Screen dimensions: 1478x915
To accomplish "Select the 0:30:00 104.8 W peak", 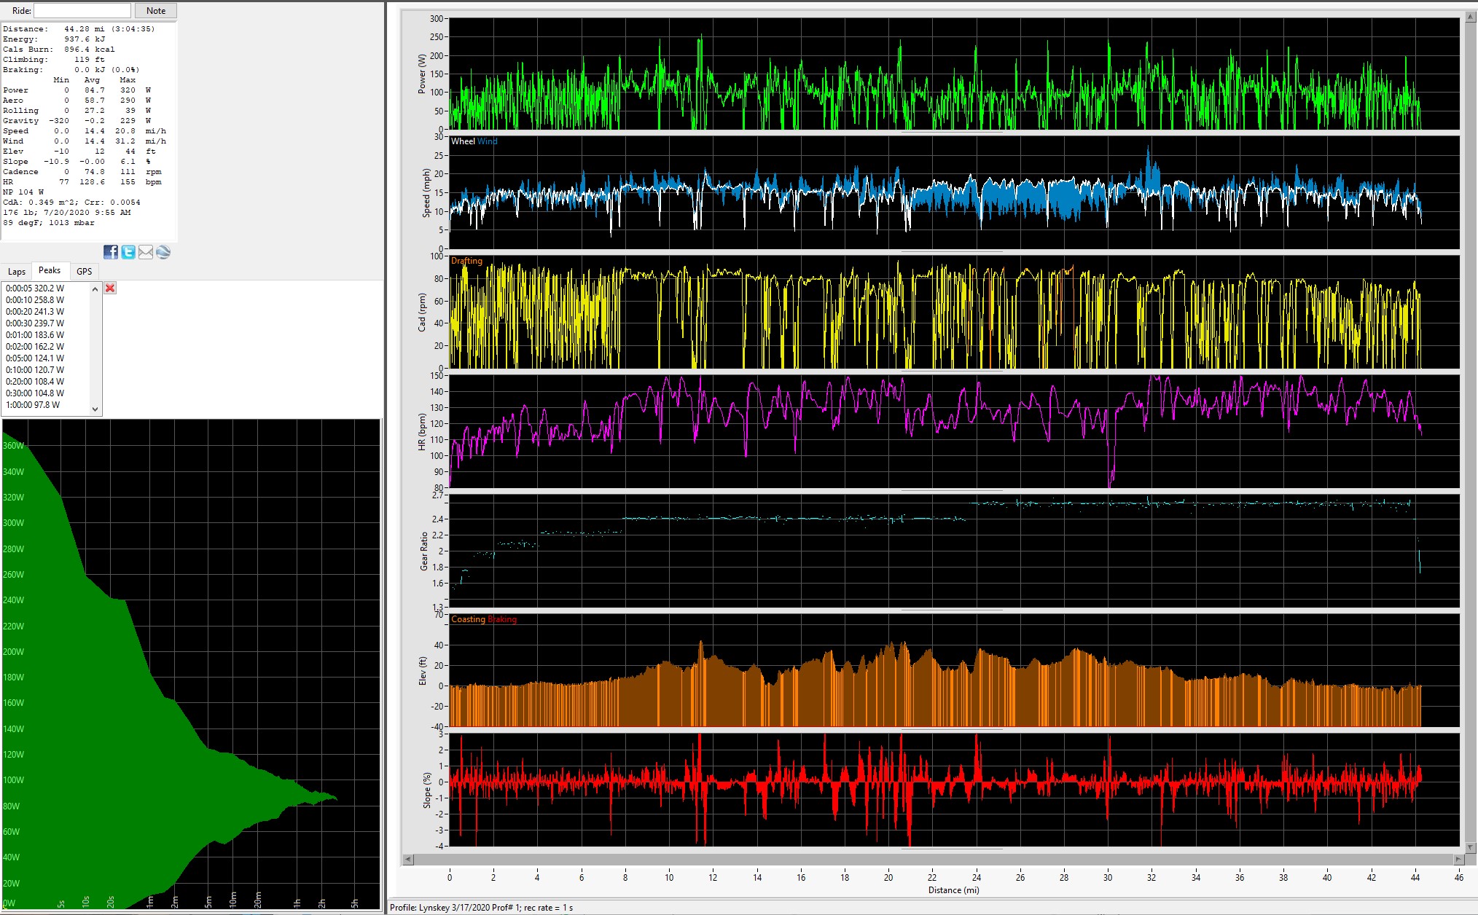I will pos(35,393).
